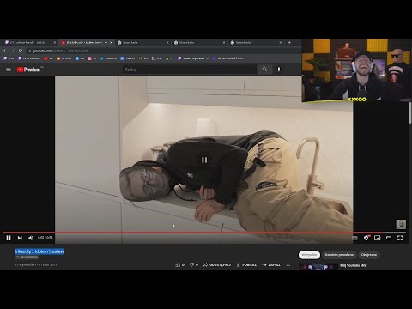Skip to the next video

click(20, 238)
